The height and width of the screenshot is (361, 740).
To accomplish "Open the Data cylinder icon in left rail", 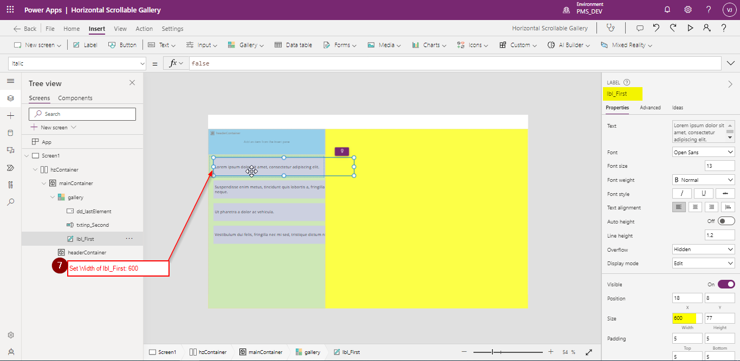I will pos(10,133).
